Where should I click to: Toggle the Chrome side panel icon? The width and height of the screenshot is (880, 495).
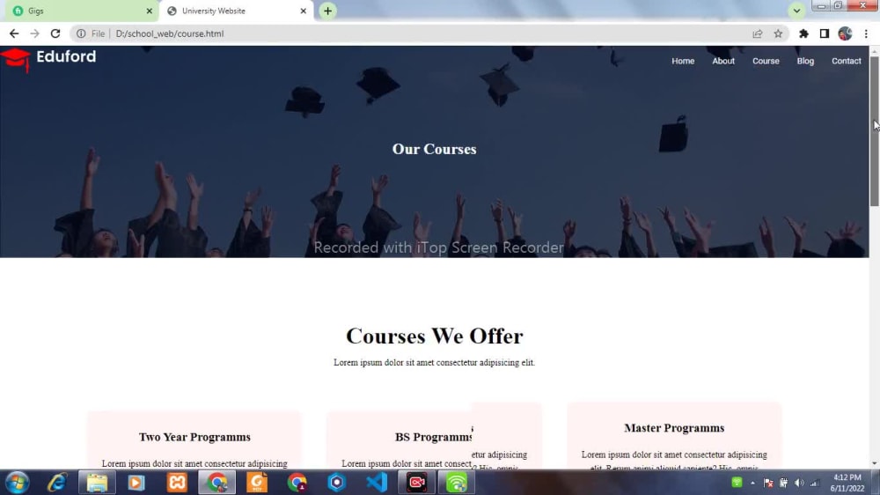[825, 33]
